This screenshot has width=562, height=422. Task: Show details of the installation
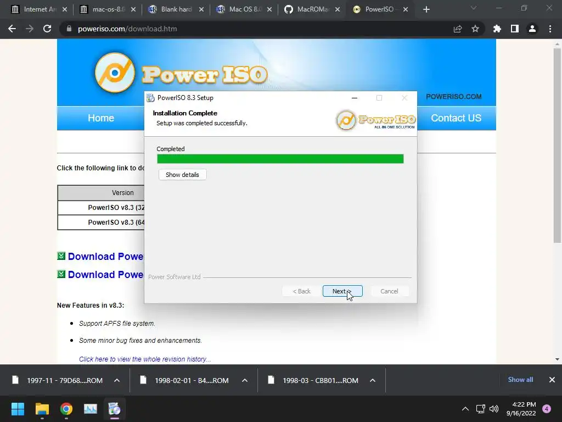tap(182, 175)
